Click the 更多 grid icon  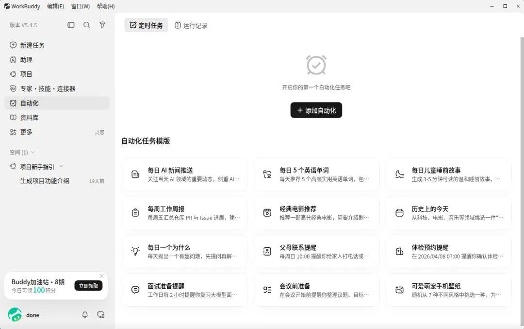point(13,132)
